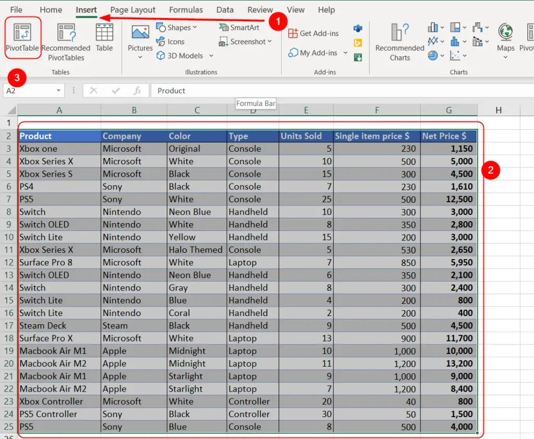Screen dimensions: 534x439
Task: Expand the Shapes dropdown arrow
Action: click(x=195, y=28)
